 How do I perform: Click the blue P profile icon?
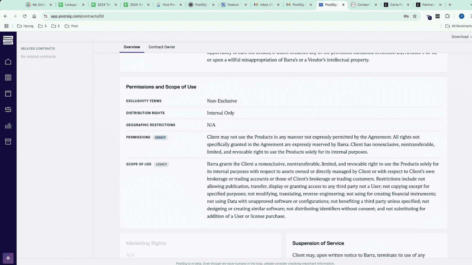(x=462, y=16)
